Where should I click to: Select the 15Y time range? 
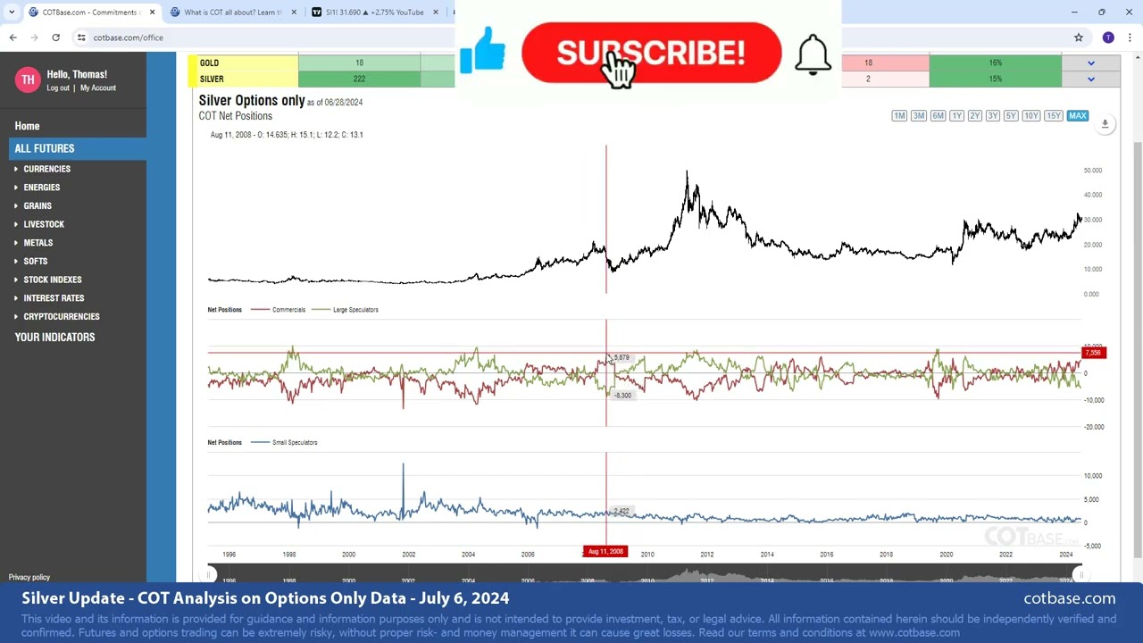click(x=1054, y=116)
